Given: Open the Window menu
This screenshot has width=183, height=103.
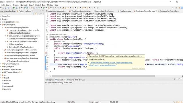Looking at the screenshot, I should pos(50,5).
